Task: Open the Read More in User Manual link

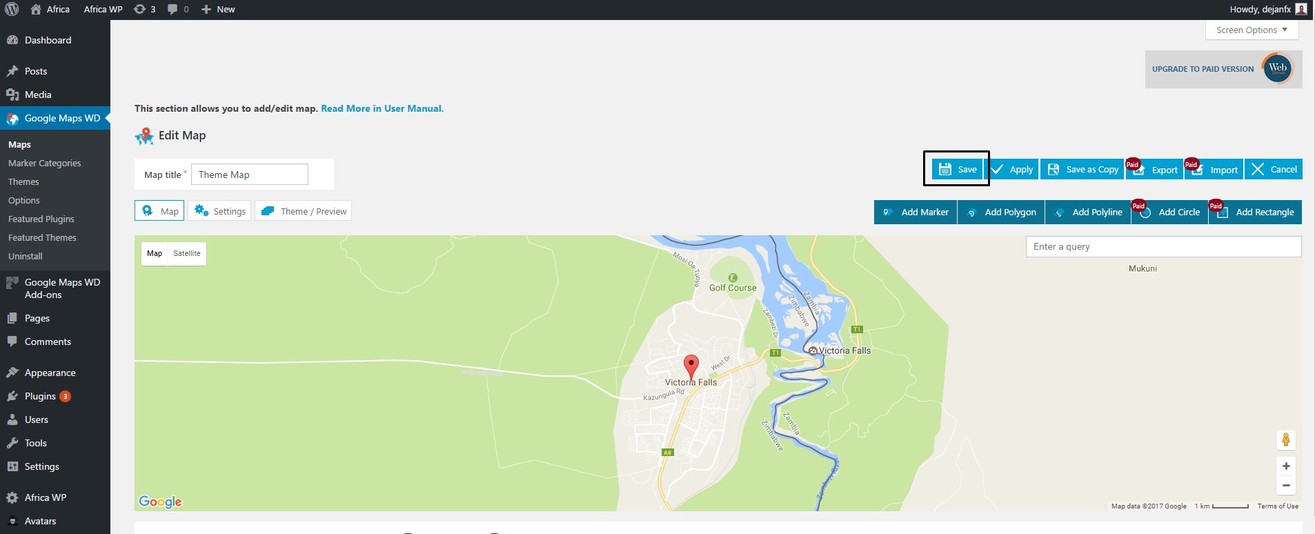Action: [x=382, y=108]
